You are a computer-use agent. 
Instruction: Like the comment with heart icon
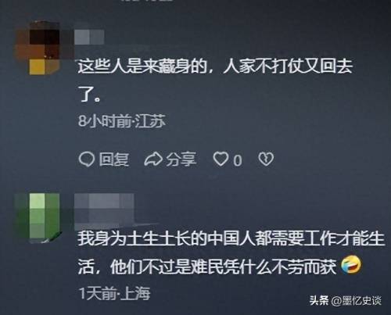[221, 159]
